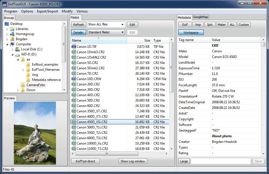Switch metadata filter to ALL
The image size is (269, 174).
232,24
